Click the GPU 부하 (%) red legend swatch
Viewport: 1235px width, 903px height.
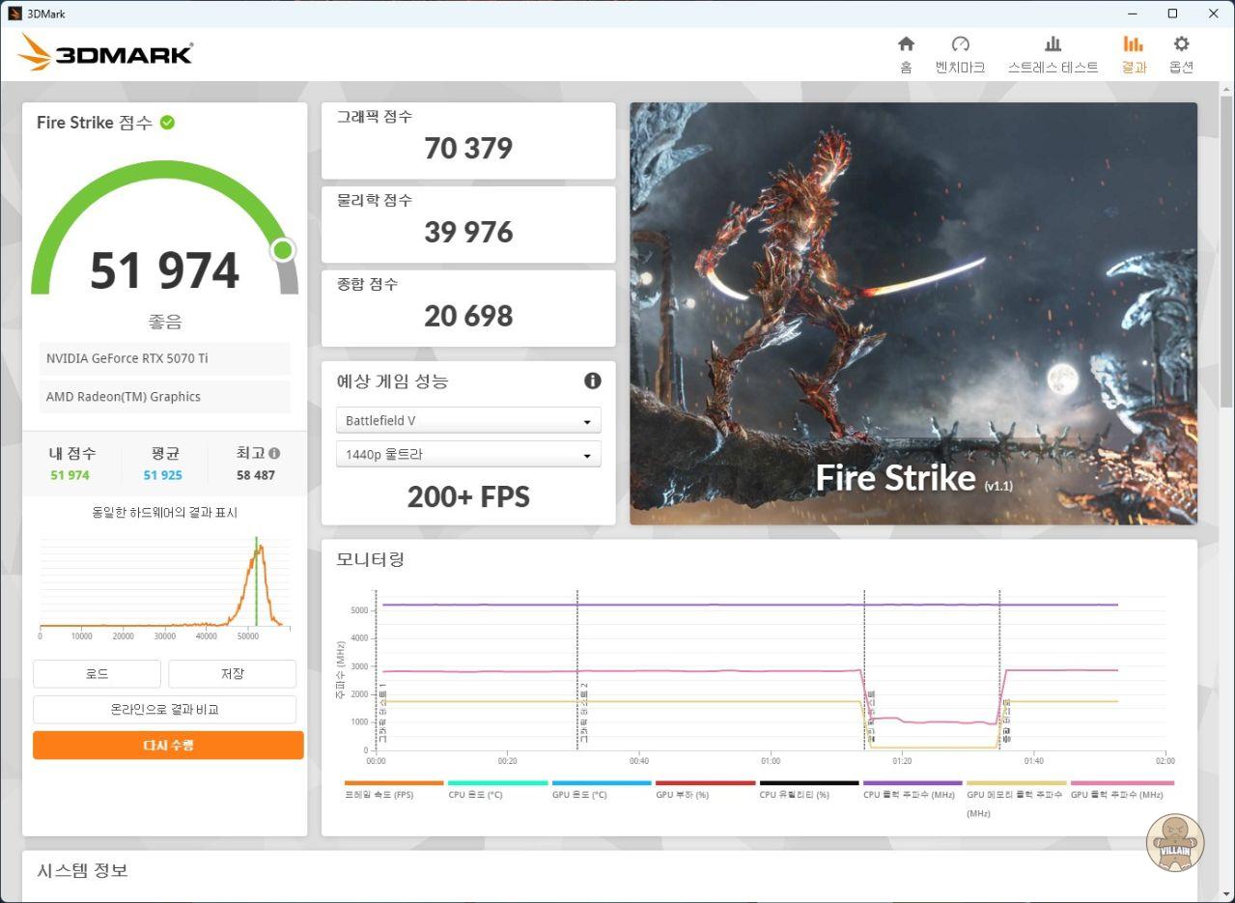pyautogui.click(x=705, y=783)
